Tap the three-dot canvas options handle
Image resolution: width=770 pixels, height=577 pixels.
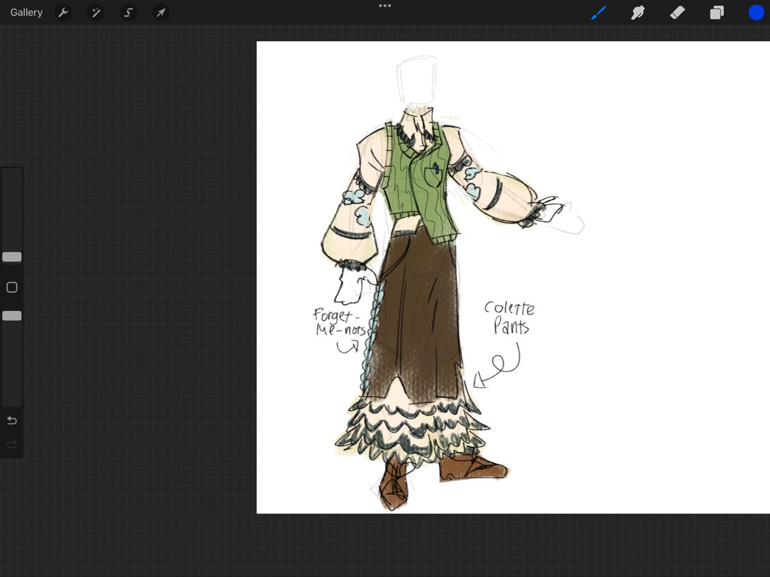pos(384,6)
